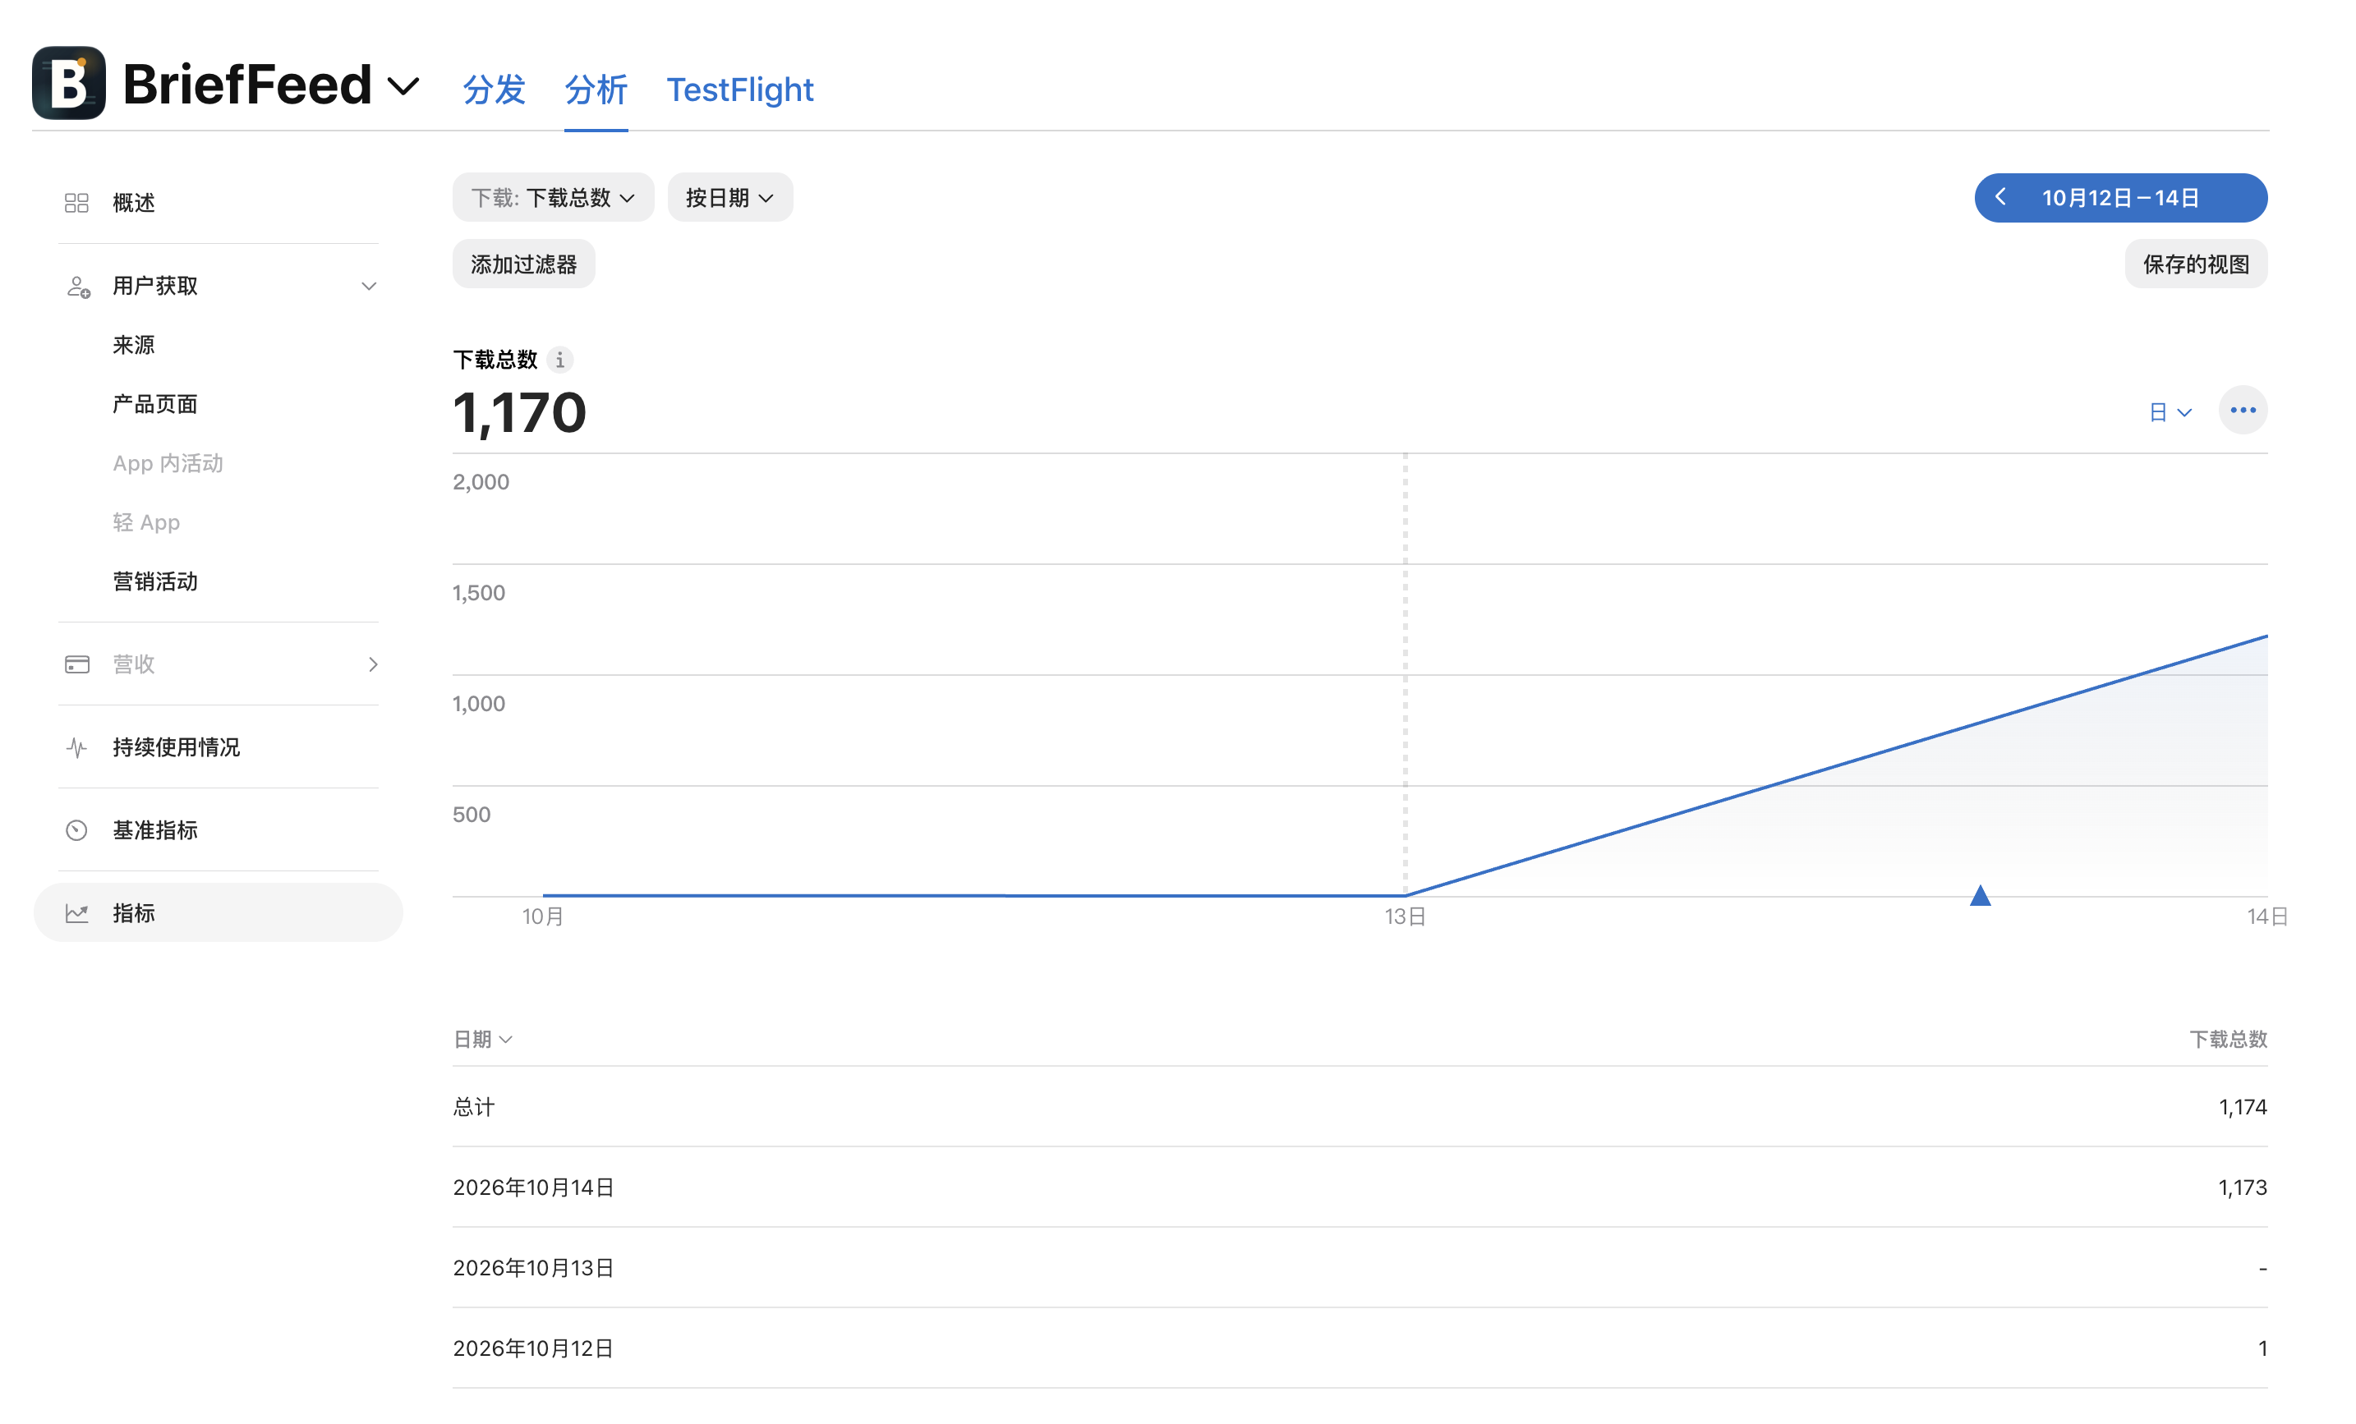Click the 2026年10月13日 table row
The height and width of the screenshot is (1424, 2356).
pos(1360,1267)
